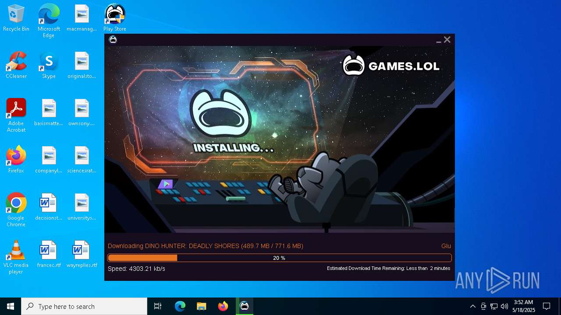The image size is (561, 315).
Task: Open the notification center
Action: [x=547, y=306]
